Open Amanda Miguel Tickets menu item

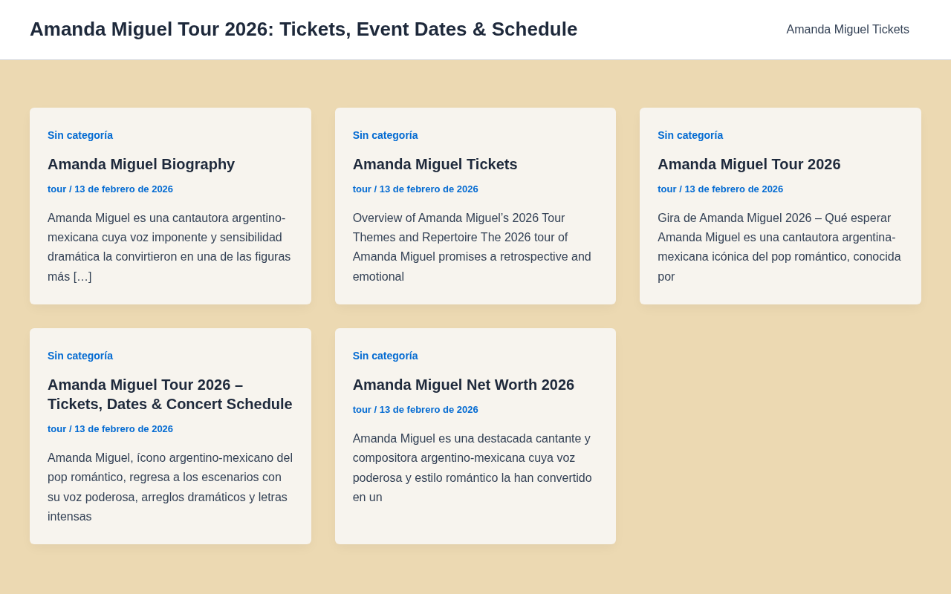tap(848, 30)
